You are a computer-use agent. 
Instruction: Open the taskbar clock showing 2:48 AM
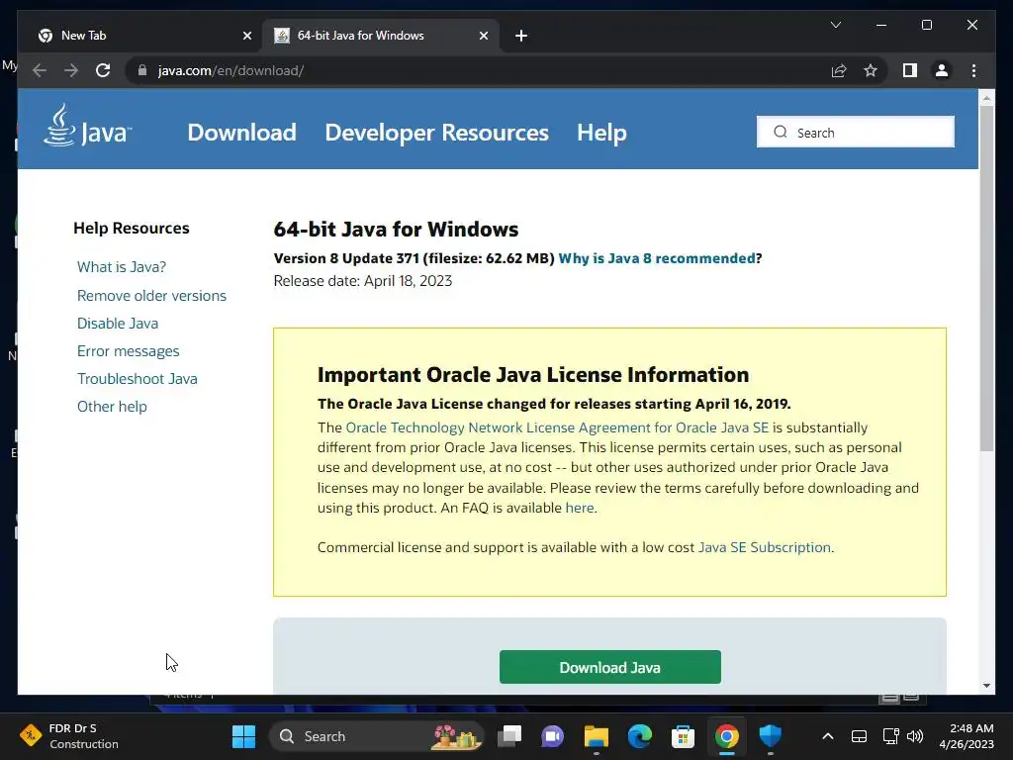(x=966, y=736)
